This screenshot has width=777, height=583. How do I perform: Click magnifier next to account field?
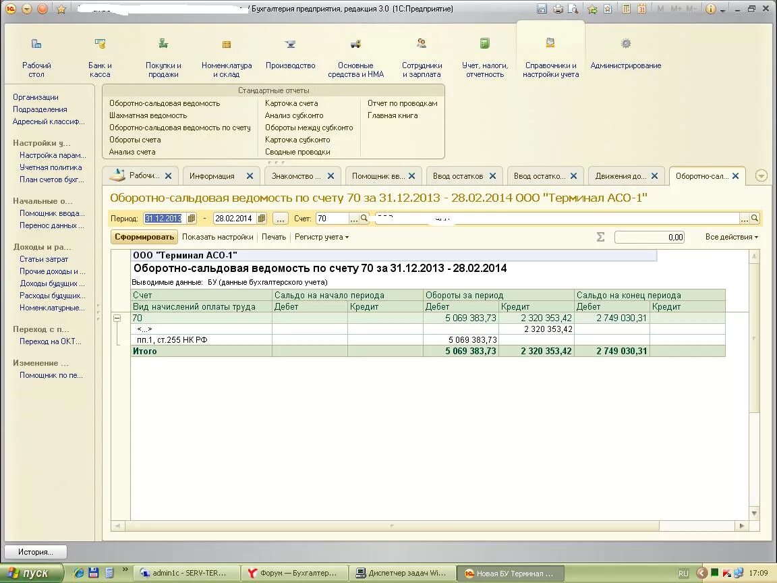pyautogui.click(x=364, y=218)
